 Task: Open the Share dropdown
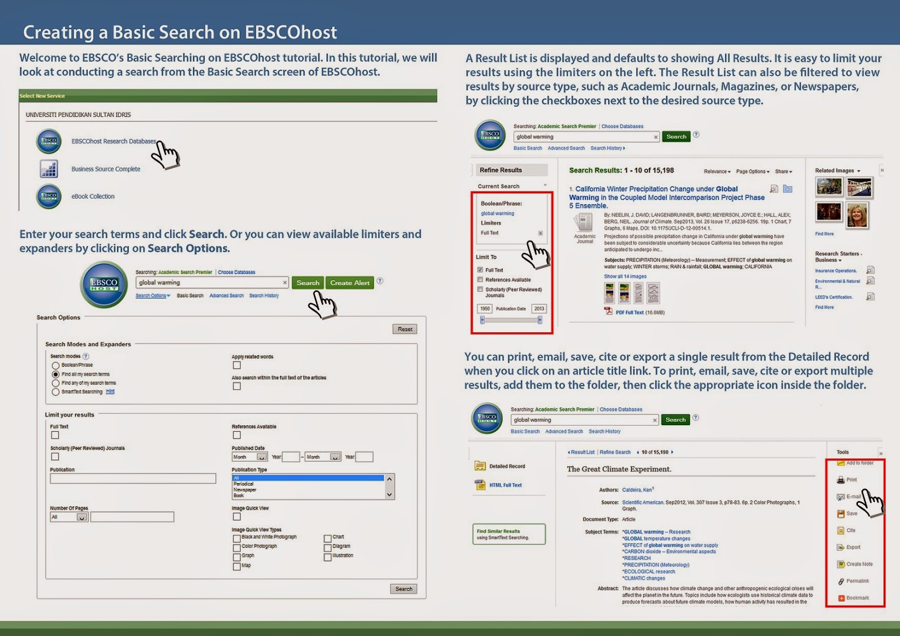point(784,172)
